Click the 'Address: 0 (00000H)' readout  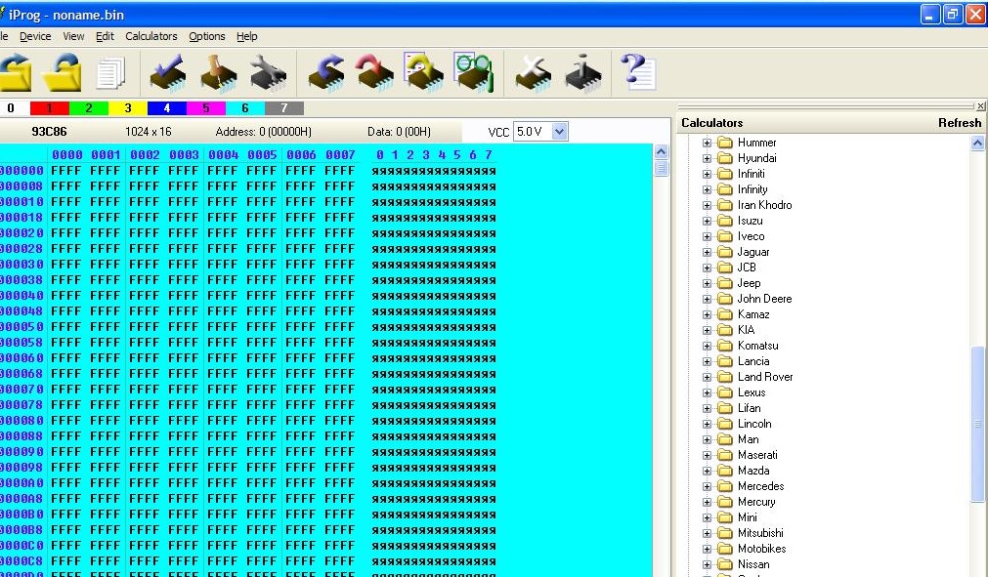point(264,132)
